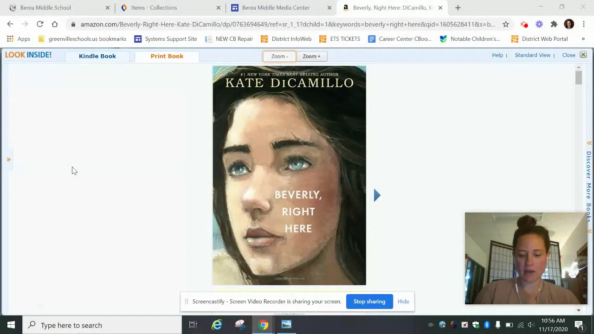Viewport: 594px width, 334px height.
Task: Close the Berea Middle Media Center tab
Action: [329, 8]
